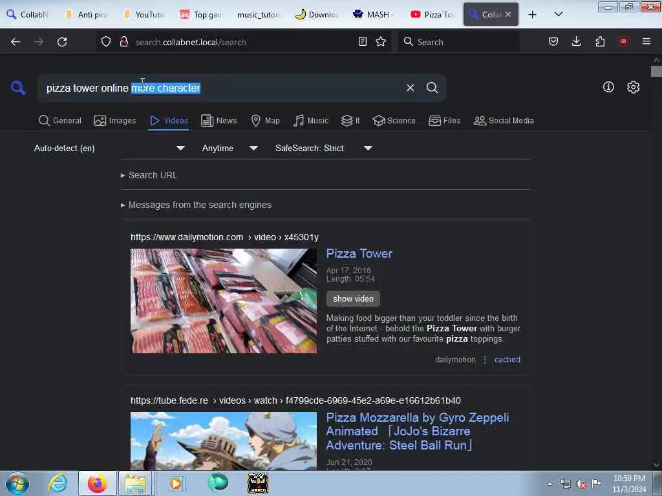Open the tube.fede.re result URL
662x496 pixels.
pyautogui.click(x=295, y=400)
